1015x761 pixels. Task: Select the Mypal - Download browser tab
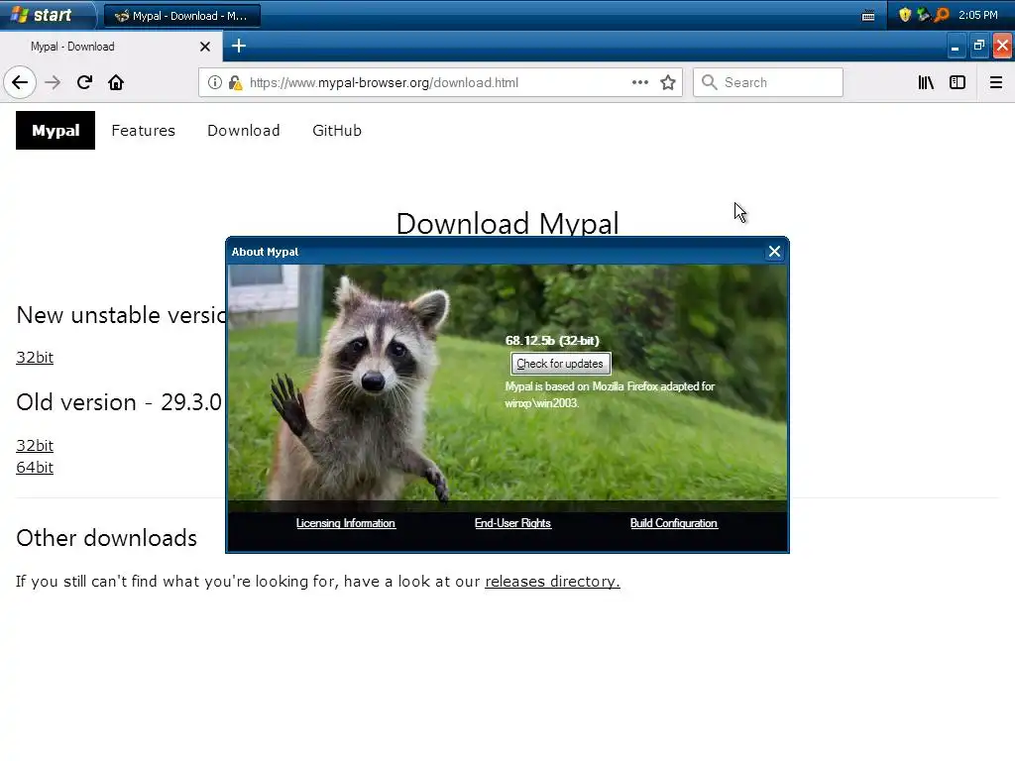tap(111, 47)
